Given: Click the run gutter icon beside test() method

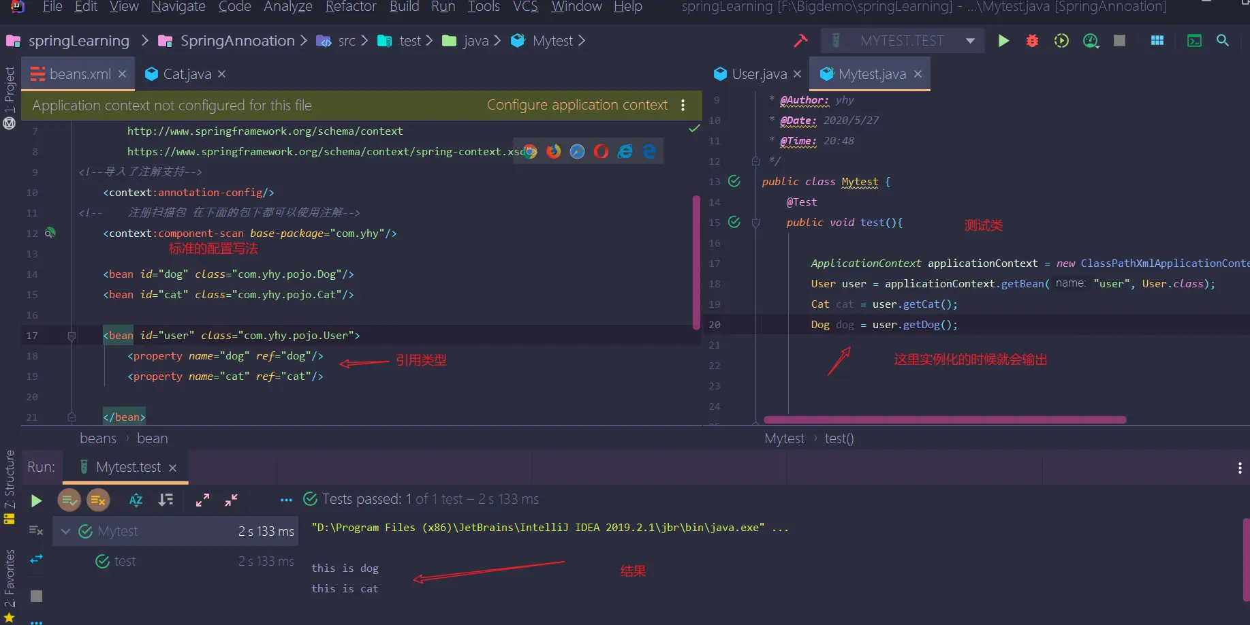Looking at the screenshot, I should (734, 222).
